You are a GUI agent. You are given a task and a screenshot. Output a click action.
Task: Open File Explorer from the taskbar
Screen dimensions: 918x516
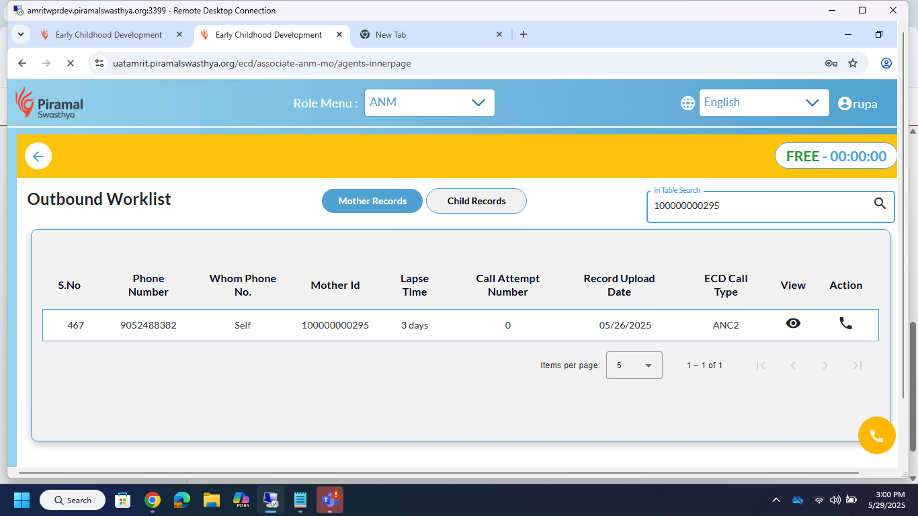(x=212, y=500)
